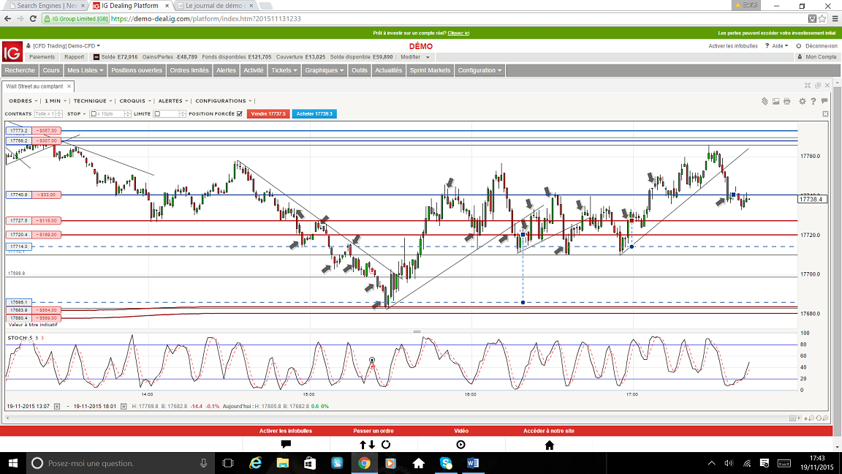Click Mon Compte button
Viewport: 842px width, 474px height.
[816, 57]
